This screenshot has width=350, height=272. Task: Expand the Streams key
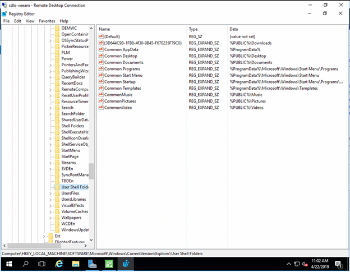(x=50, y=163)
